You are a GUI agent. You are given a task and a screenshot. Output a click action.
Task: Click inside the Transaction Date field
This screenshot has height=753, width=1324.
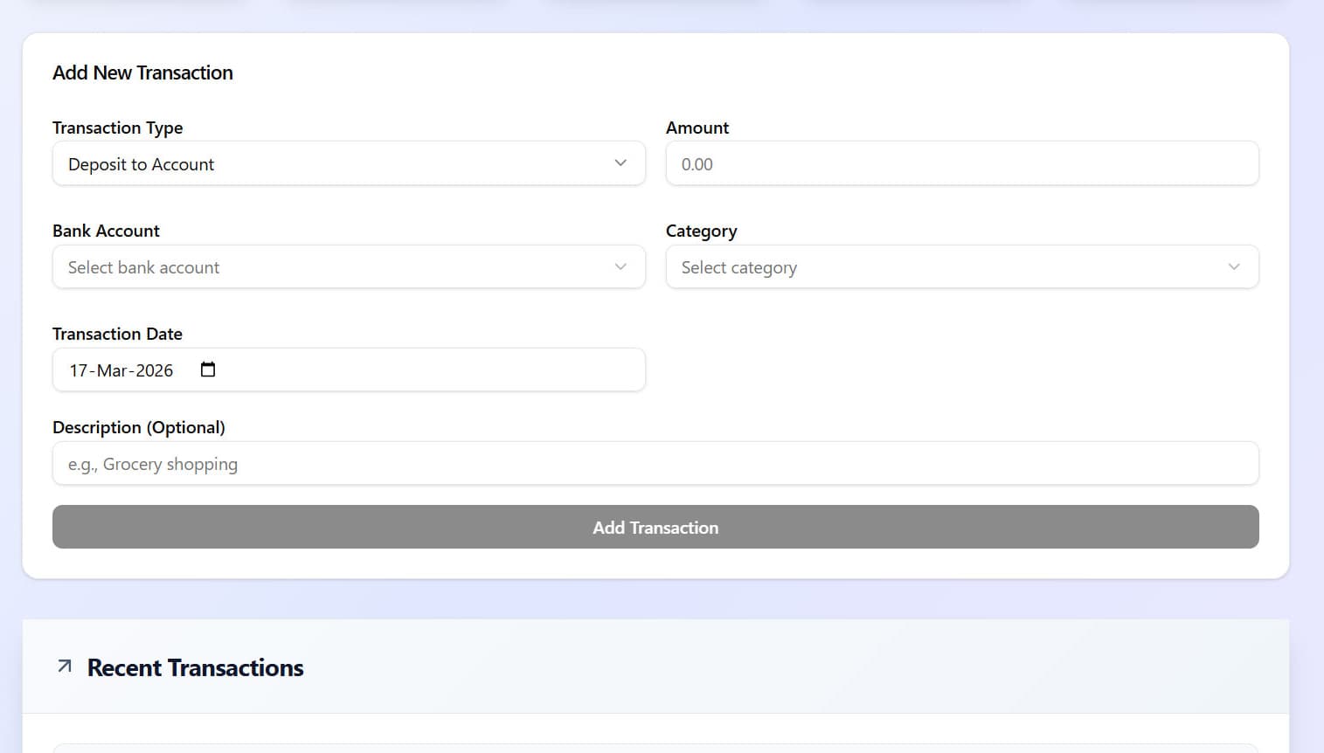click(350, 370)
